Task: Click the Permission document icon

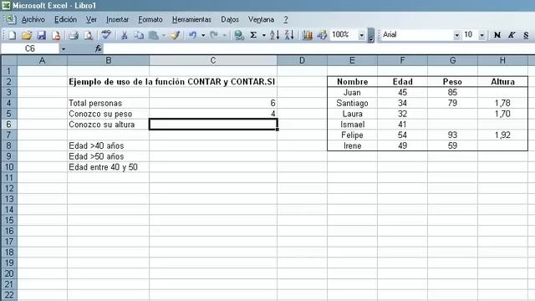Action: click(x=56, y=35)
